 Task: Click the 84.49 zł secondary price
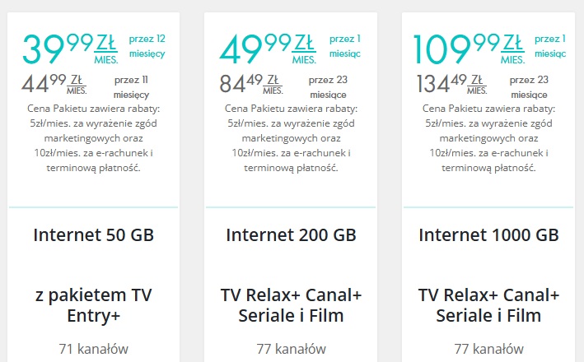(x=251, y=84)
